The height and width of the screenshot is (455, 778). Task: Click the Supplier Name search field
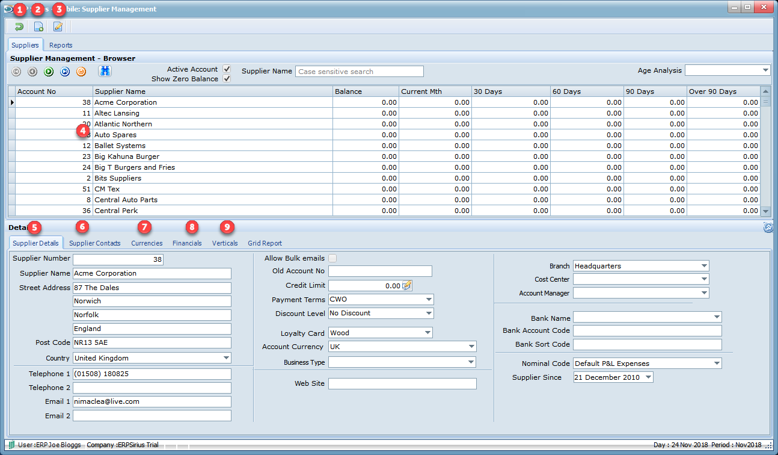coord(360,72)
